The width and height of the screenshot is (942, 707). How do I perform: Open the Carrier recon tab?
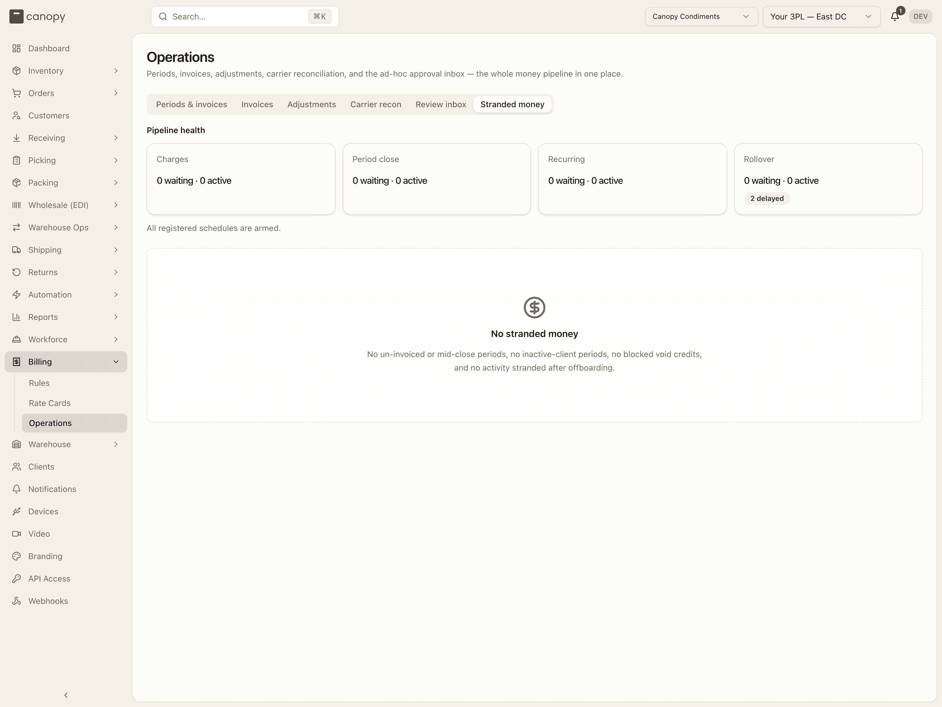(x=376, y=104)
